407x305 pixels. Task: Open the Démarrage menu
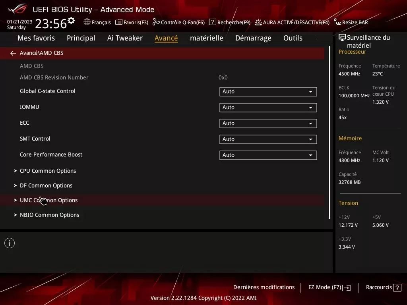pos(253,38)
